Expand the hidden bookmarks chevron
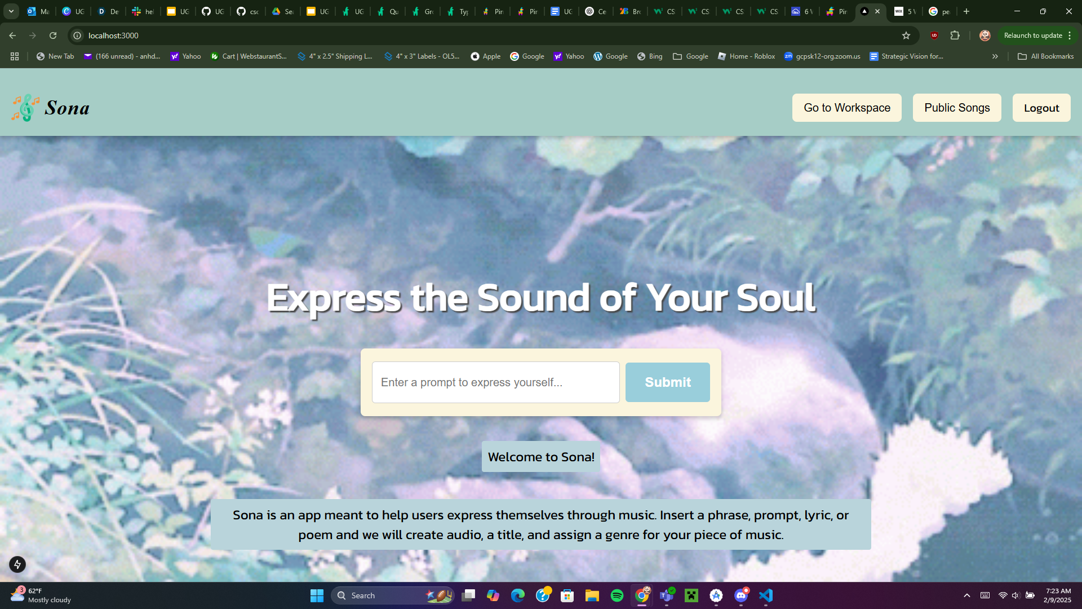Screen dimensions: 1082x609 pyautogui.click(x=995, y=56)
